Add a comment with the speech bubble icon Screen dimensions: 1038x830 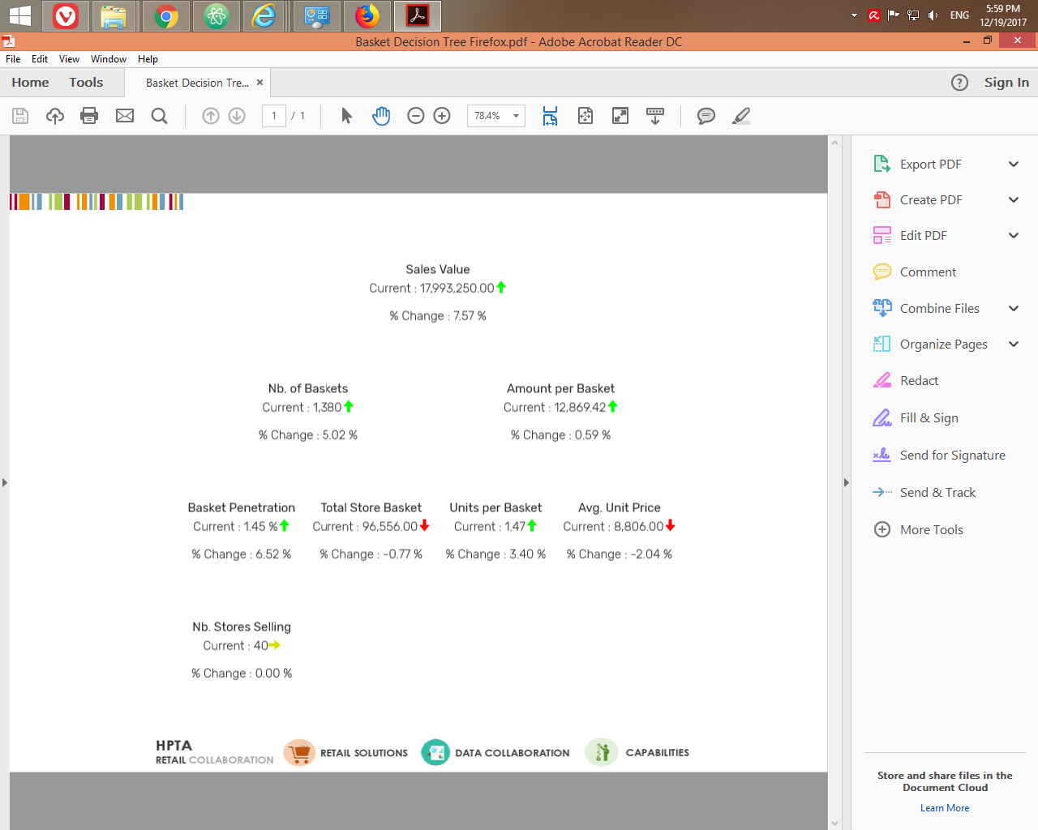pyautogui.click(x=706, y=115)
